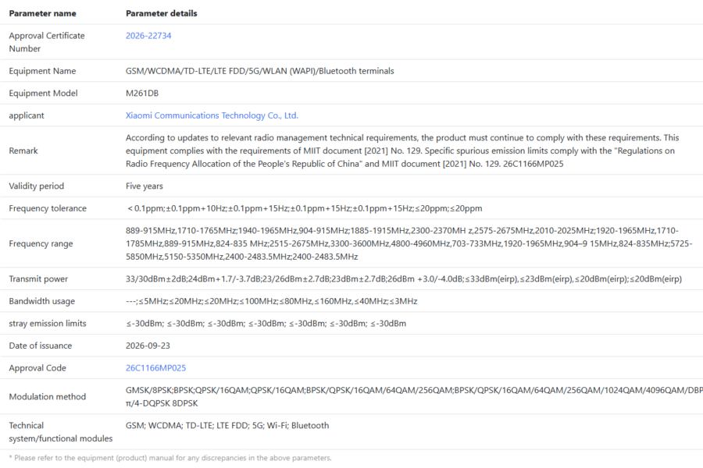Select the '≤-30dBm' stray emission values

point(266,324)
